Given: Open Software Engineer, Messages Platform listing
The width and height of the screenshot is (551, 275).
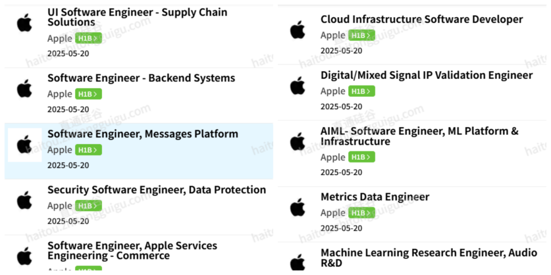Looking at the screenshot, I should (x=143, y=134).
